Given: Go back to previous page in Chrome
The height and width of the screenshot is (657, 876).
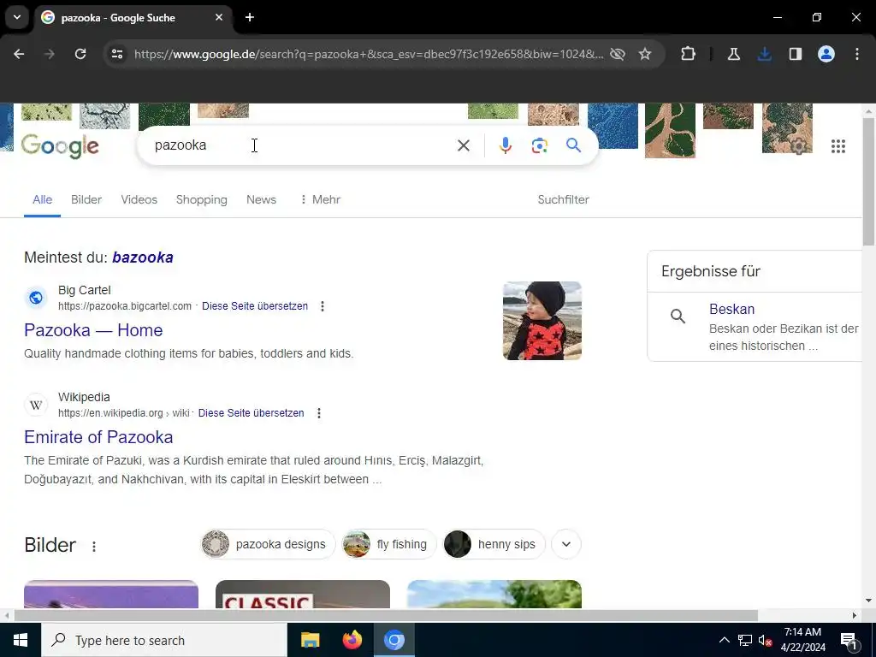Looking at the screenshot, I should click(x=19, y=54).
